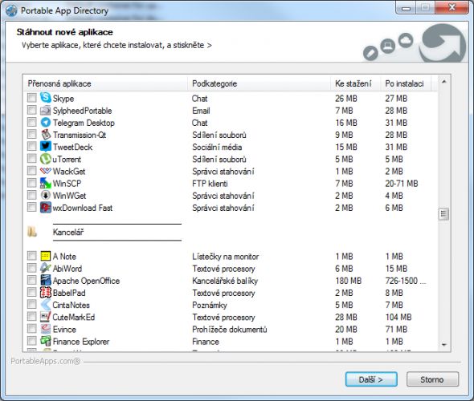The width and height of the screenshot is (474, 401).
Task: Click the 726-1500 installed size cell
Action: pos(406,281)
